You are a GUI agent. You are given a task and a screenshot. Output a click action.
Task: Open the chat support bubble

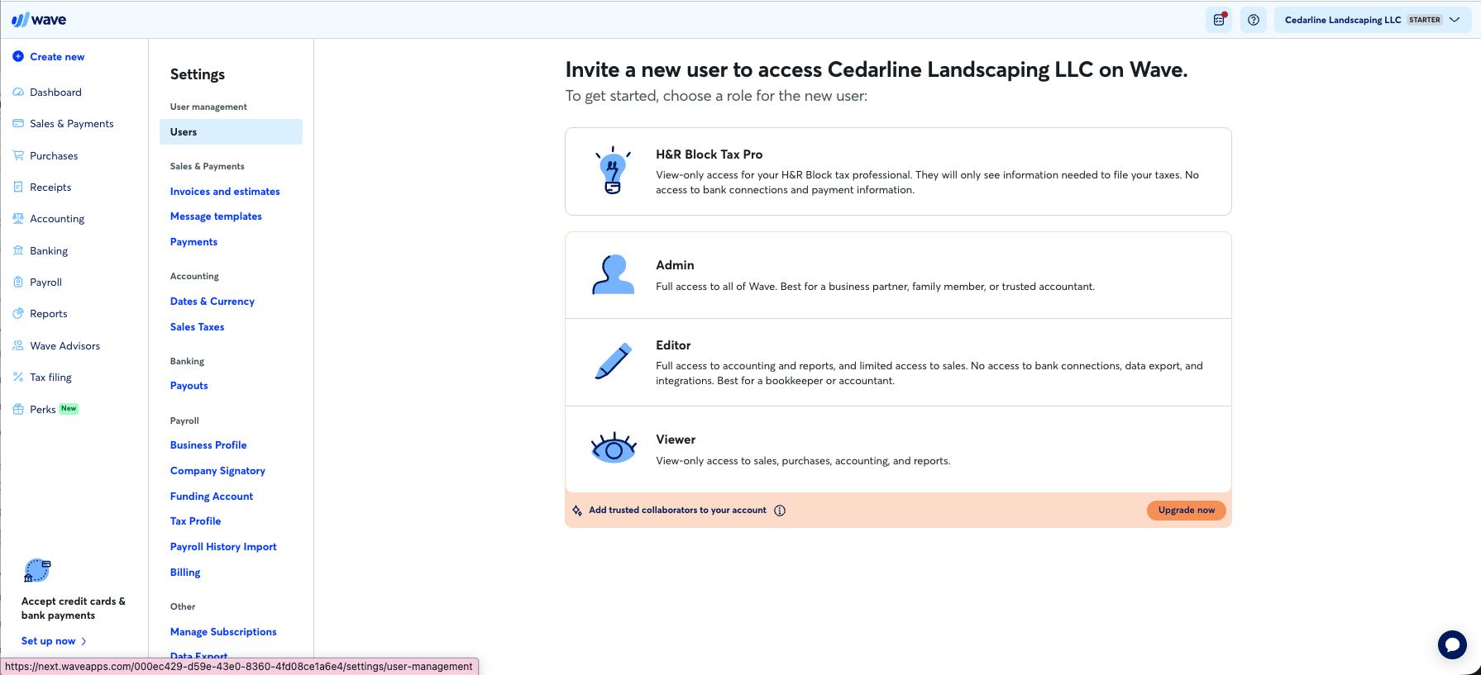point(1452,644)
